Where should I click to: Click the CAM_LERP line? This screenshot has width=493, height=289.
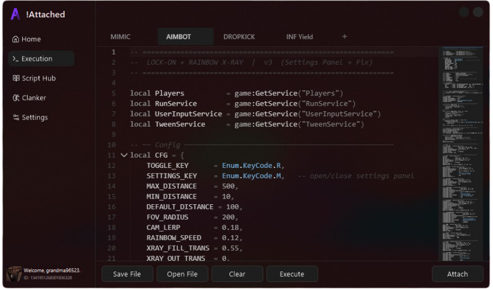tap(194, 227)
